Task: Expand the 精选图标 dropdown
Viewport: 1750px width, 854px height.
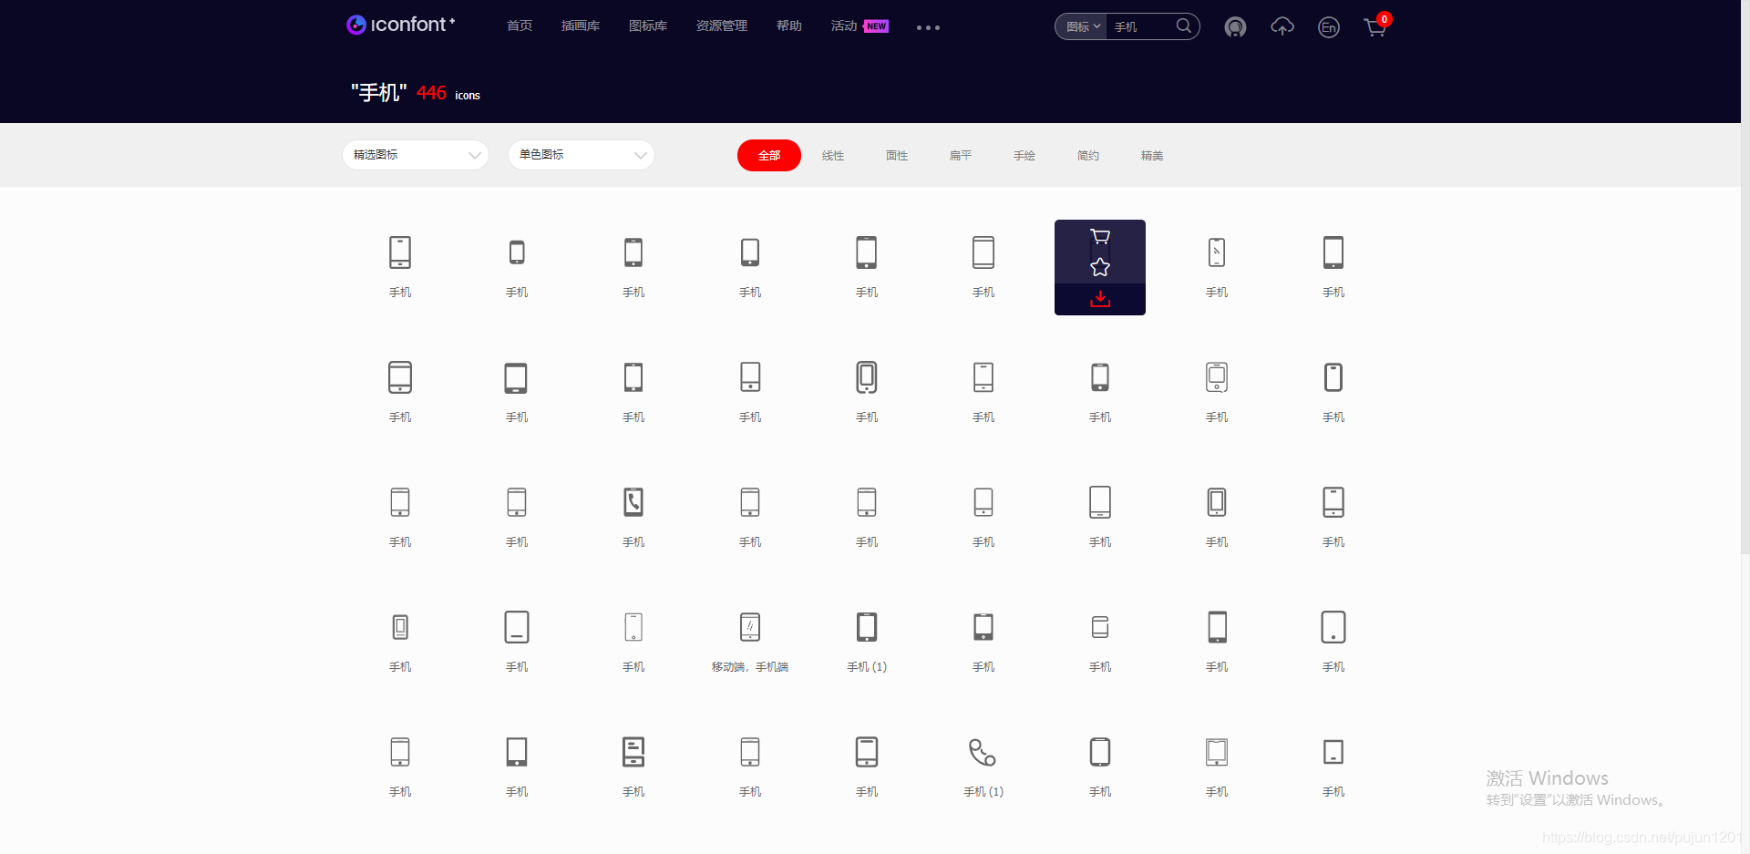Action: pos(415,155)
